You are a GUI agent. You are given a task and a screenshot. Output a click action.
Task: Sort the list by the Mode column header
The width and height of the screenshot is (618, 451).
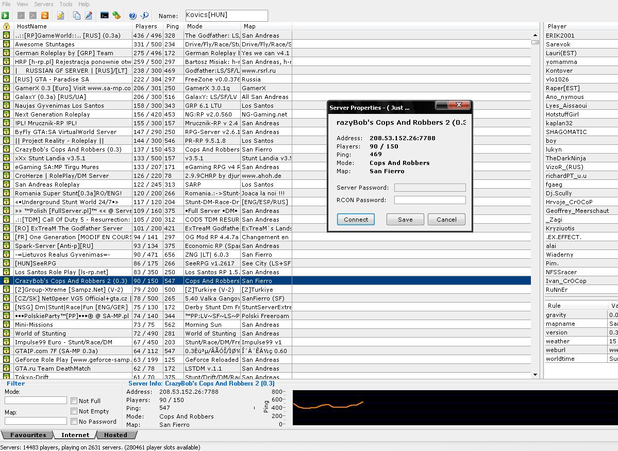click(212, 26)
